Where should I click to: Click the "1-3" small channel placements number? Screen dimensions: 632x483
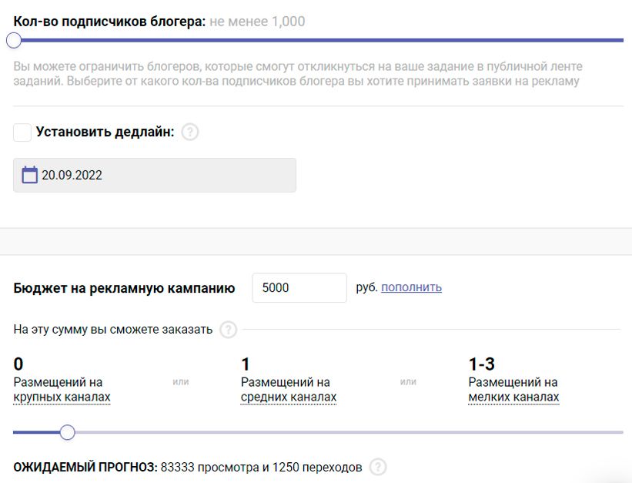tap(481, 364)
